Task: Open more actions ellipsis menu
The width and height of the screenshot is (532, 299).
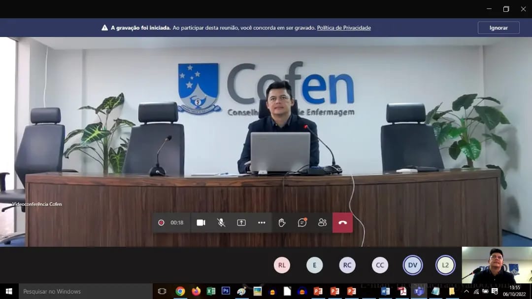Action: point(262,223)
